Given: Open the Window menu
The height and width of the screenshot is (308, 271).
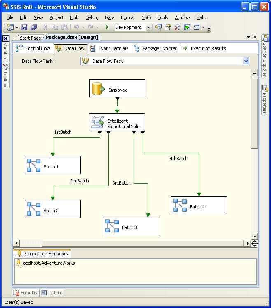Looking at the screenshot, I should coord(182,17).
